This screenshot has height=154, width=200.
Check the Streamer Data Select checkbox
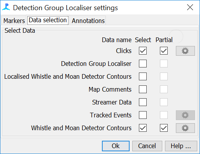coord(143,102)
